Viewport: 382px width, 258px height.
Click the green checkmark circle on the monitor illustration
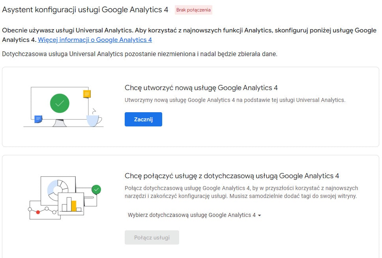[60, 104]
